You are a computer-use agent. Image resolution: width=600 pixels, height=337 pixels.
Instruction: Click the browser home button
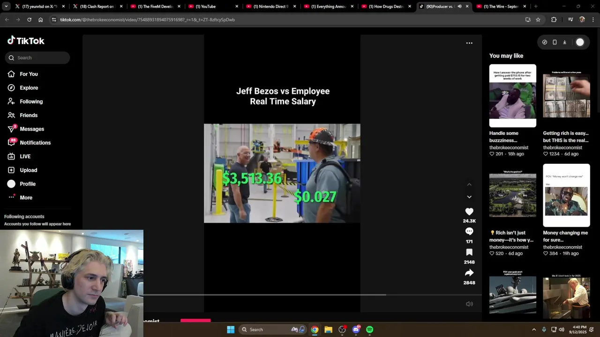click(x=40, y=20)
